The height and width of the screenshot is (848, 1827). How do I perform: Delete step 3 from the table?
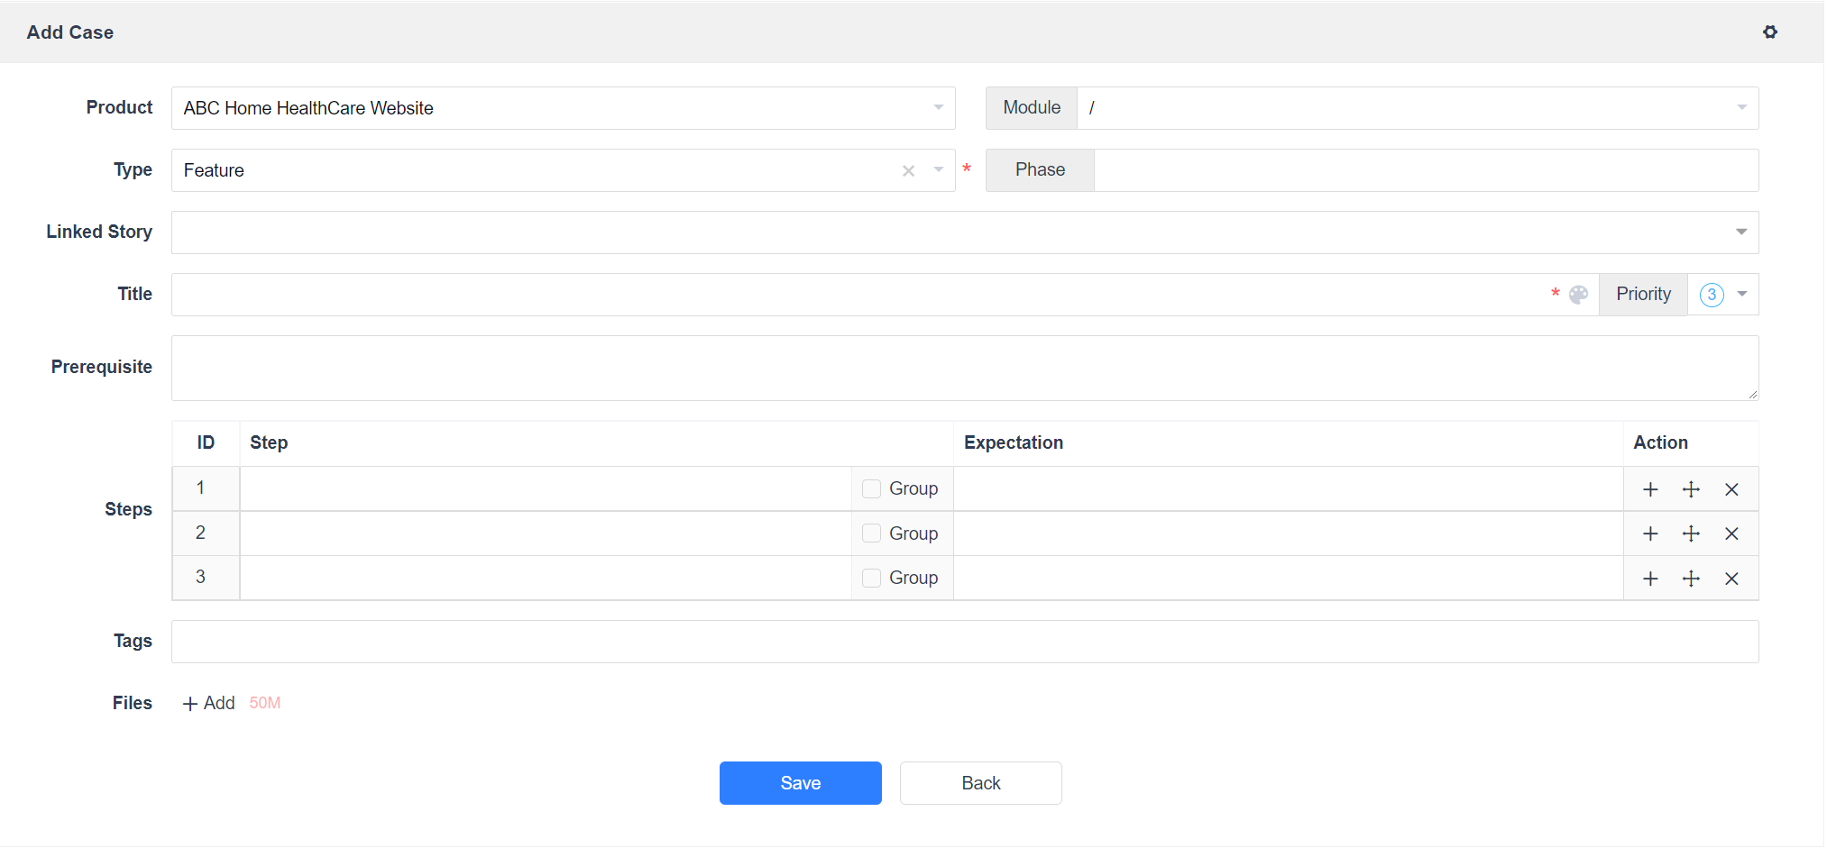pos(1731,579)
